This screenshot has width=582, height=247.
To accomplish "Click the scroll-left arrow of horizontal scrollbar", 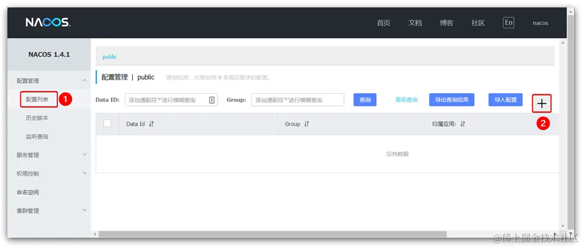I will point(95,234).
